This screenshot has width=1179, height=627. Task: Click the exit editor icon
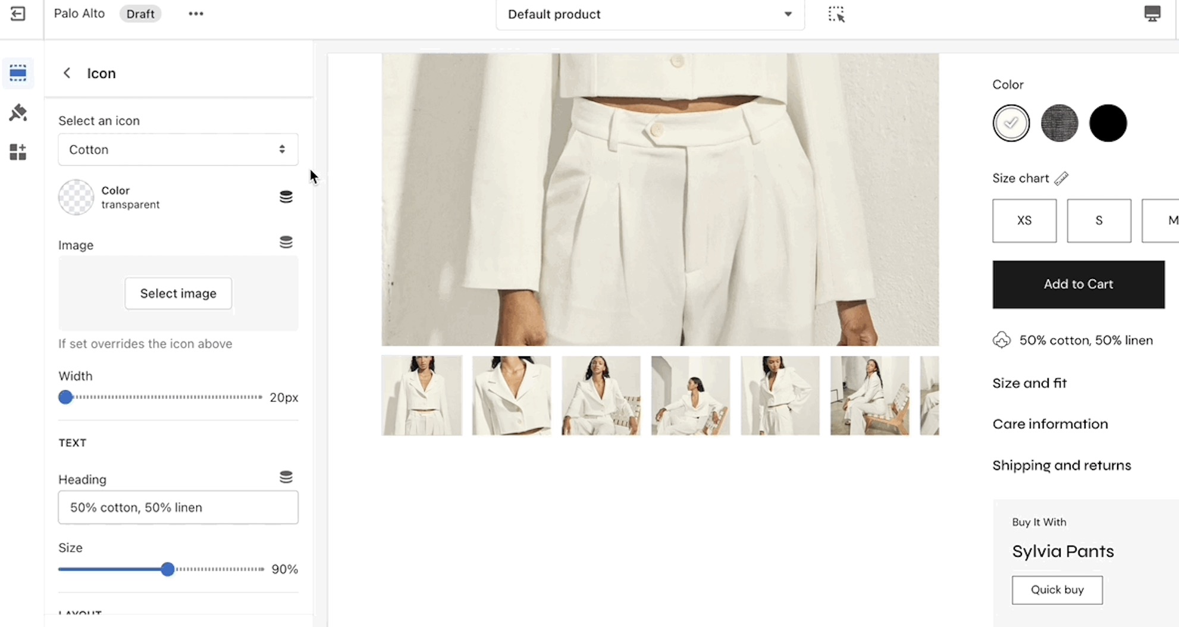click(18, 14)
